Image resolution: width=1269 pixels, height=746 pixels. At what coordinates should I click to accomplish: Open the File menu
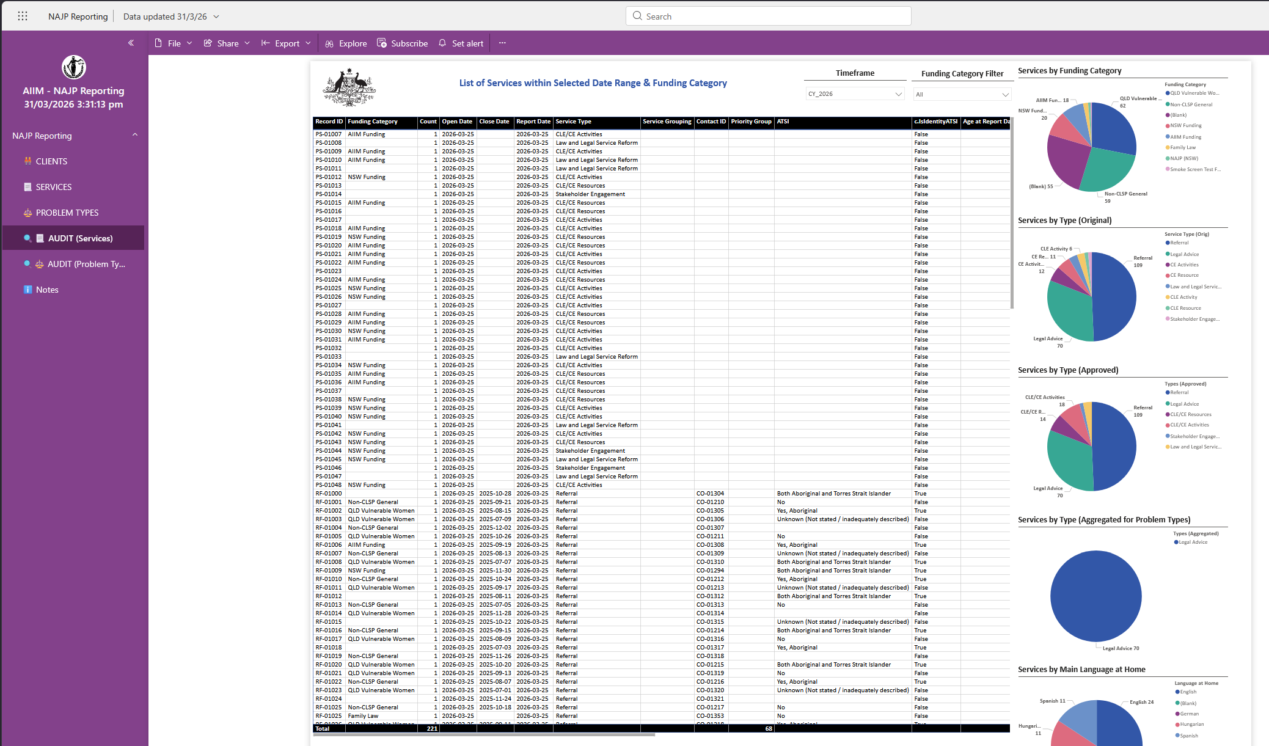coord(174,43)
